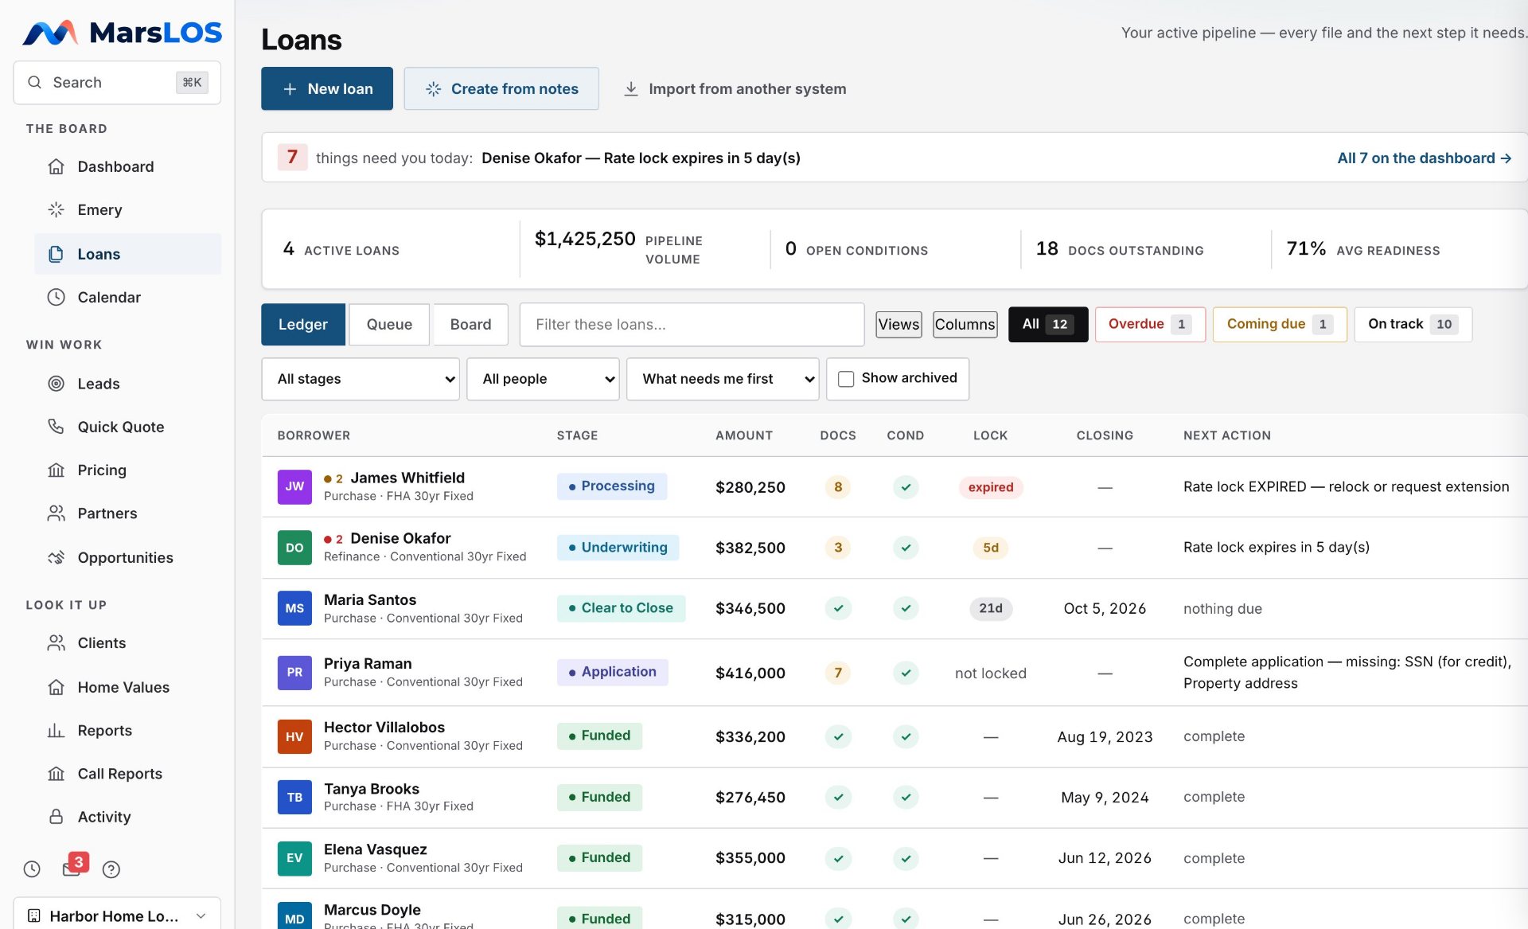
Task: Click the help question mark icon
Action: pyautogui.click(x=111, y=869)
